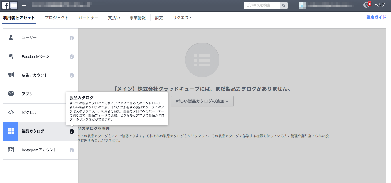Switch to the リクエスト tab
The image size is (391, 183).
pyautogui.click(x=183, y=18)
